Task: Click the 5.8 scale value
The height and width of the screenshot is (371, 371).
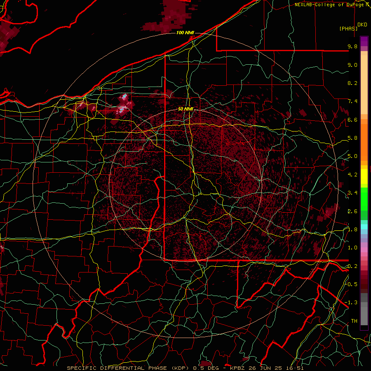Action: (x=352, y=138)
